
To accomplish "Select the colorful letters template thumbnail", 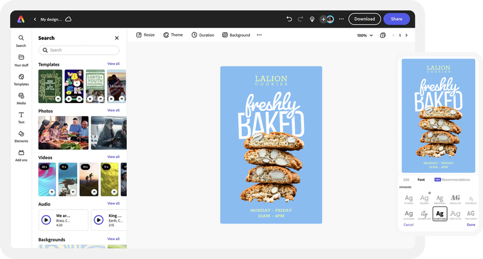I will click(74, 86).
